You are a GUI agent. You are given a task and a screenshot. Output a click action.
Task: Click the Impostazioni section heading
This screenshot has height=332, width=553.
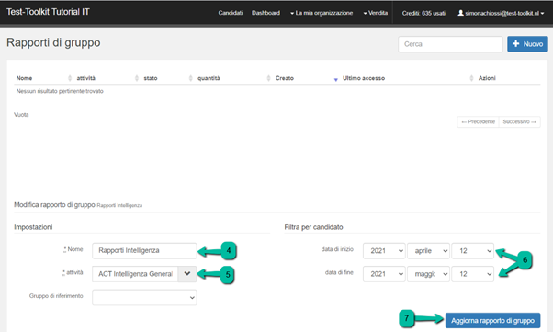pyautogui.click(x=33, y=227)
